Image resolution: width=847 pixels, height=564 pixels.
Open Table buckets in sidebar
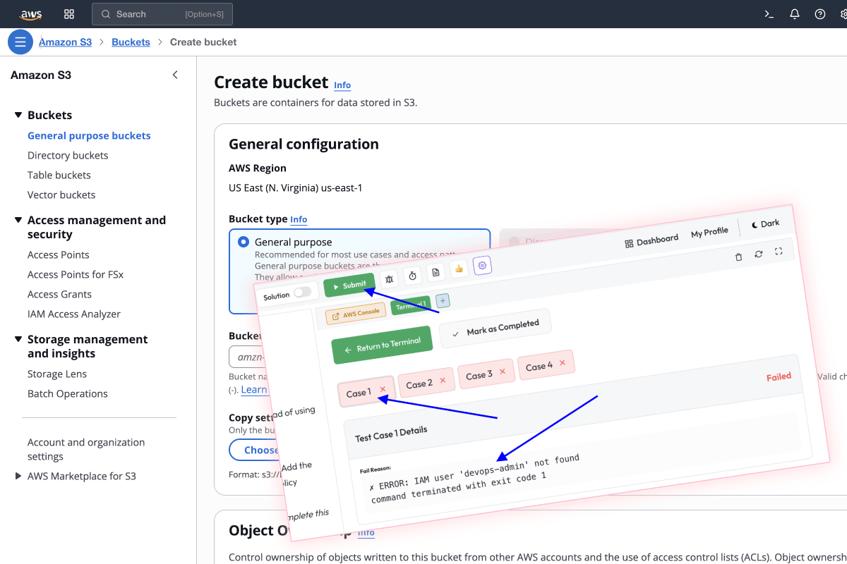pyautogui.click(x=59, y=175)
